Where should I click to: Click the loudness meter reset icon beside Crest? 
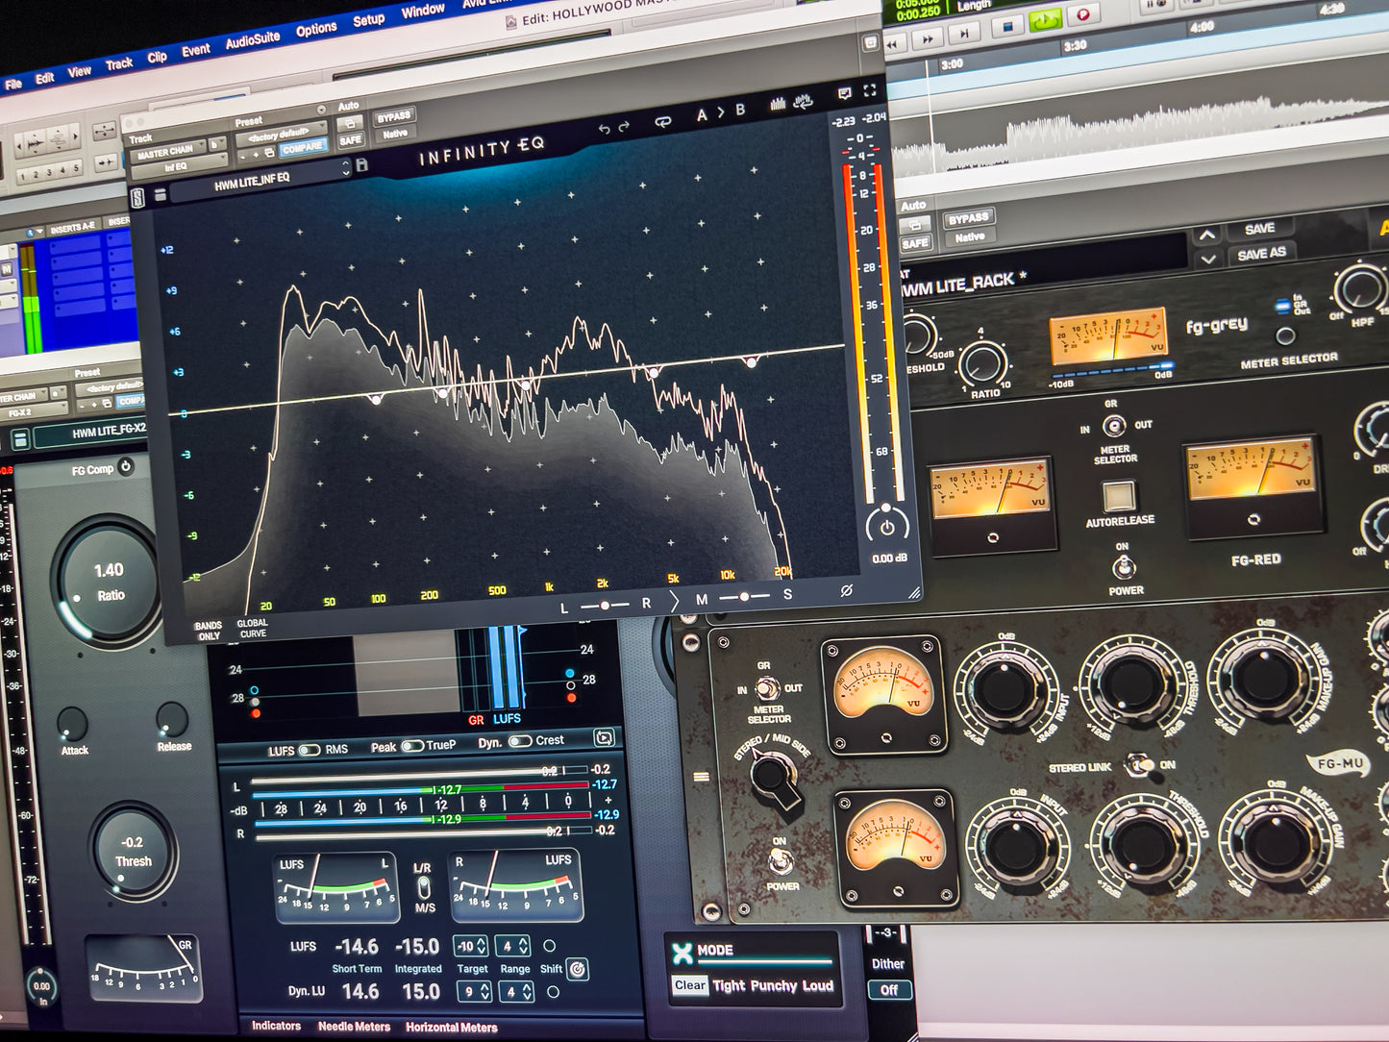[x=604, y=737]
